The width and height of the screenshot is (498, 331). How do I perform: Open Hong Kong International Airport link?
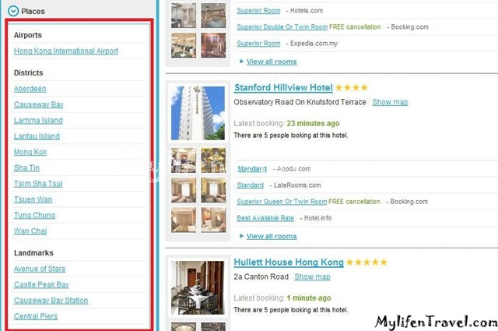point(65,51)
